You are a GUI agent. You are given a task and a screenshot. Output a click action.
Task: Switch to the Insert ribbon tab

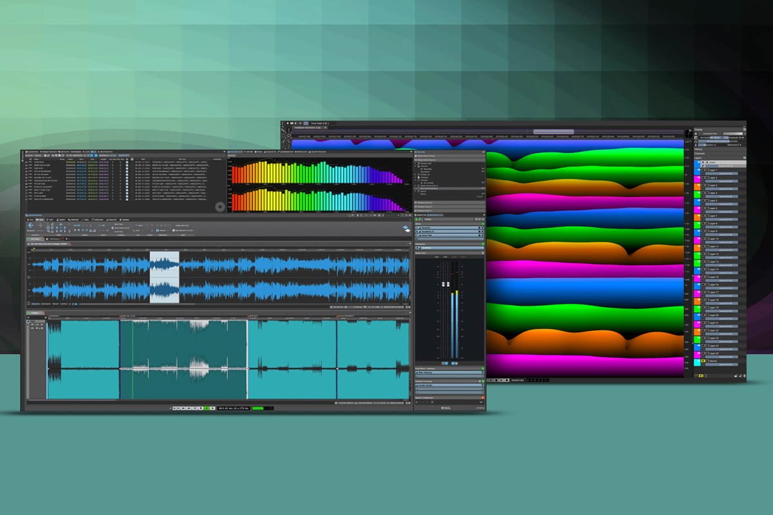(x=61, y=220)
